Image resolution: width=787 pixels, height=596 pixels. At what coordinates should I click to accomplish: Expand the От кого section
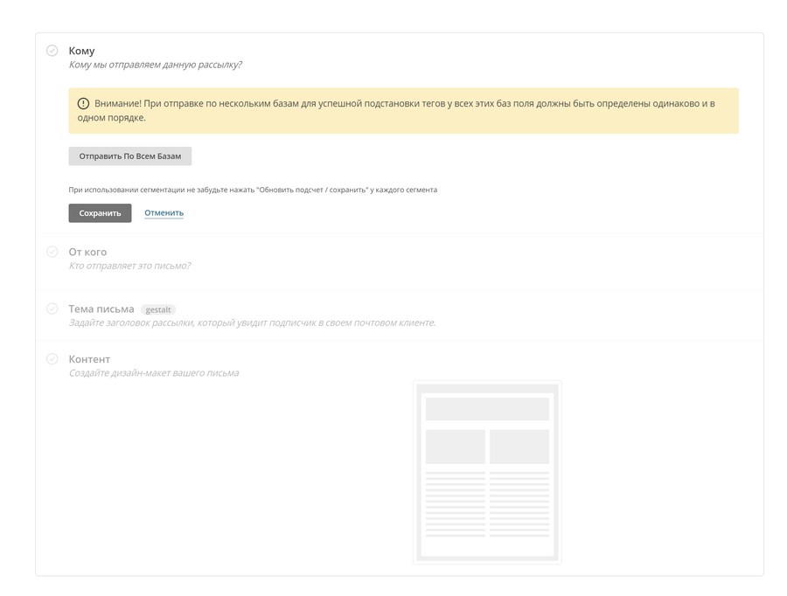tap(87, 252)
